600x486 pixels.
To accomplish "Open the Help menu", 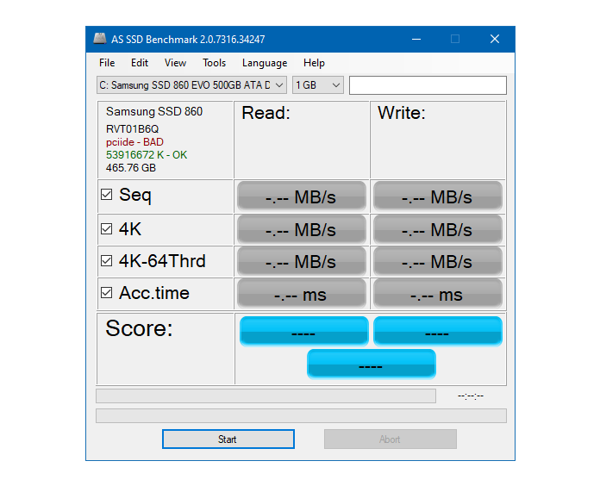I will (314, 63).
